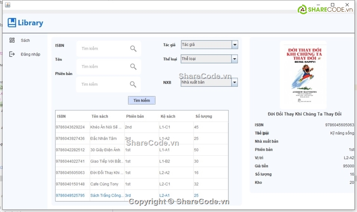357x212 pixels.
Task: Focus the Tên search input field
Action: pos(109,66)
